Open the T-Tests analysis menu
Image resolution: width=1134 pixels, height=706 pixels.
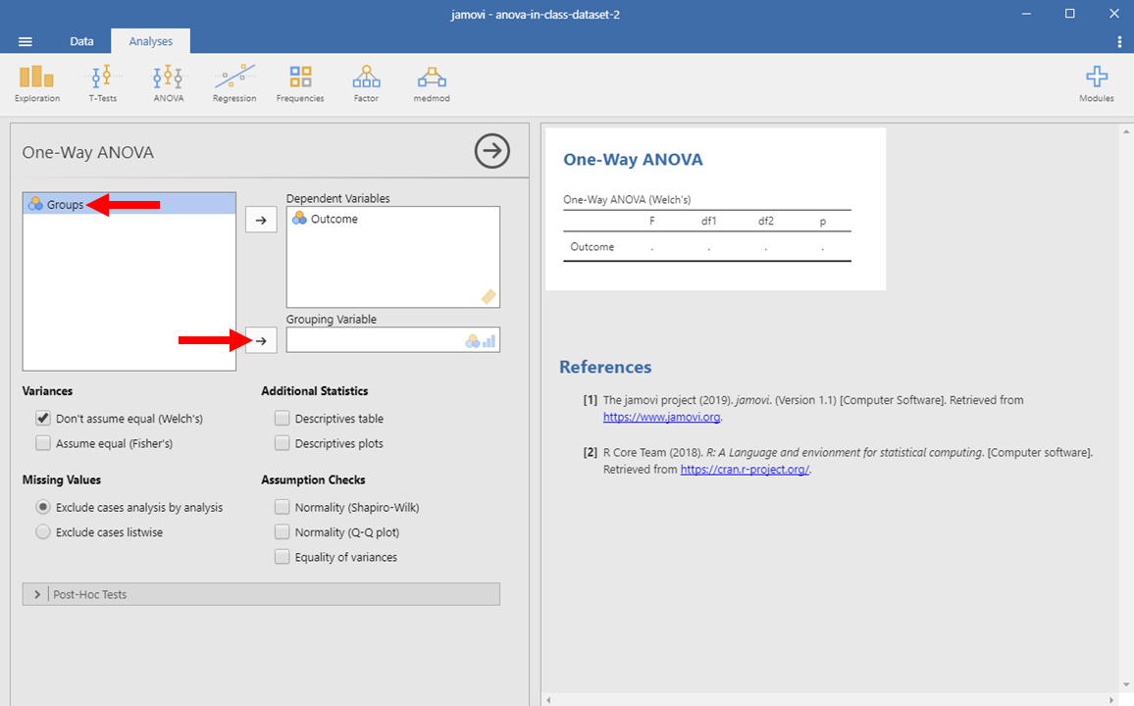[102, 82]
